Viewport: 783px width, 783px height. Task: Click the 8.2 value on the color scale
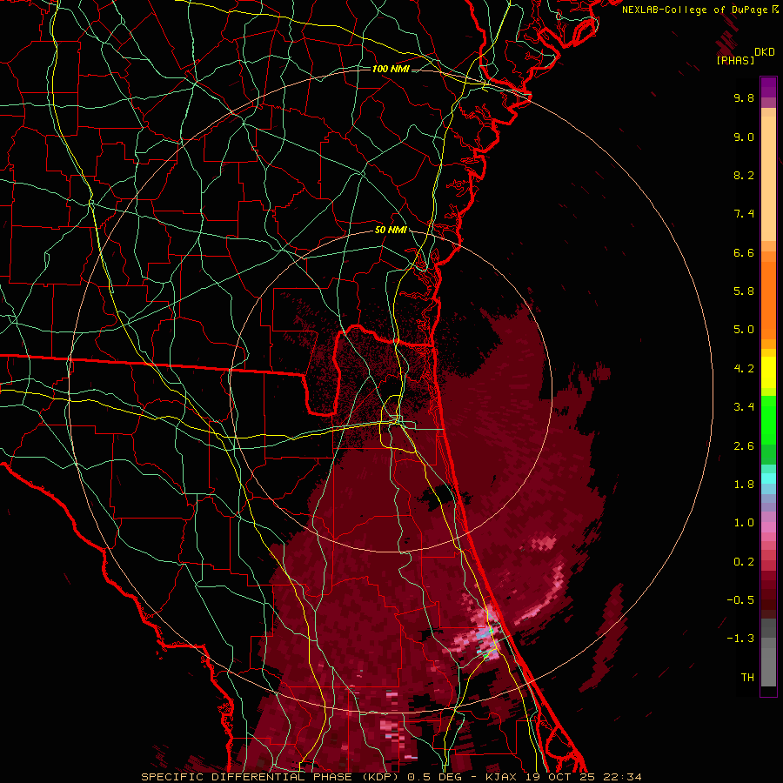click(744, 175)
